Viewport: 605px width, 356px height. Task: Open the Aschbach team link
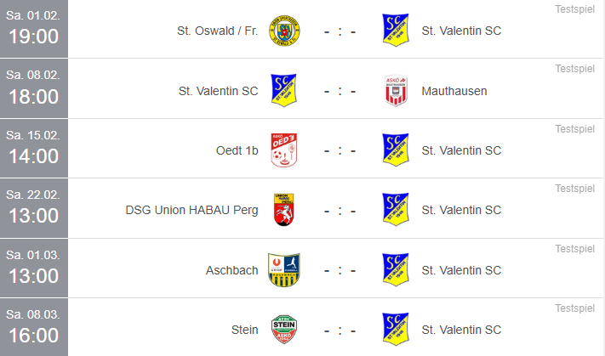232,270
